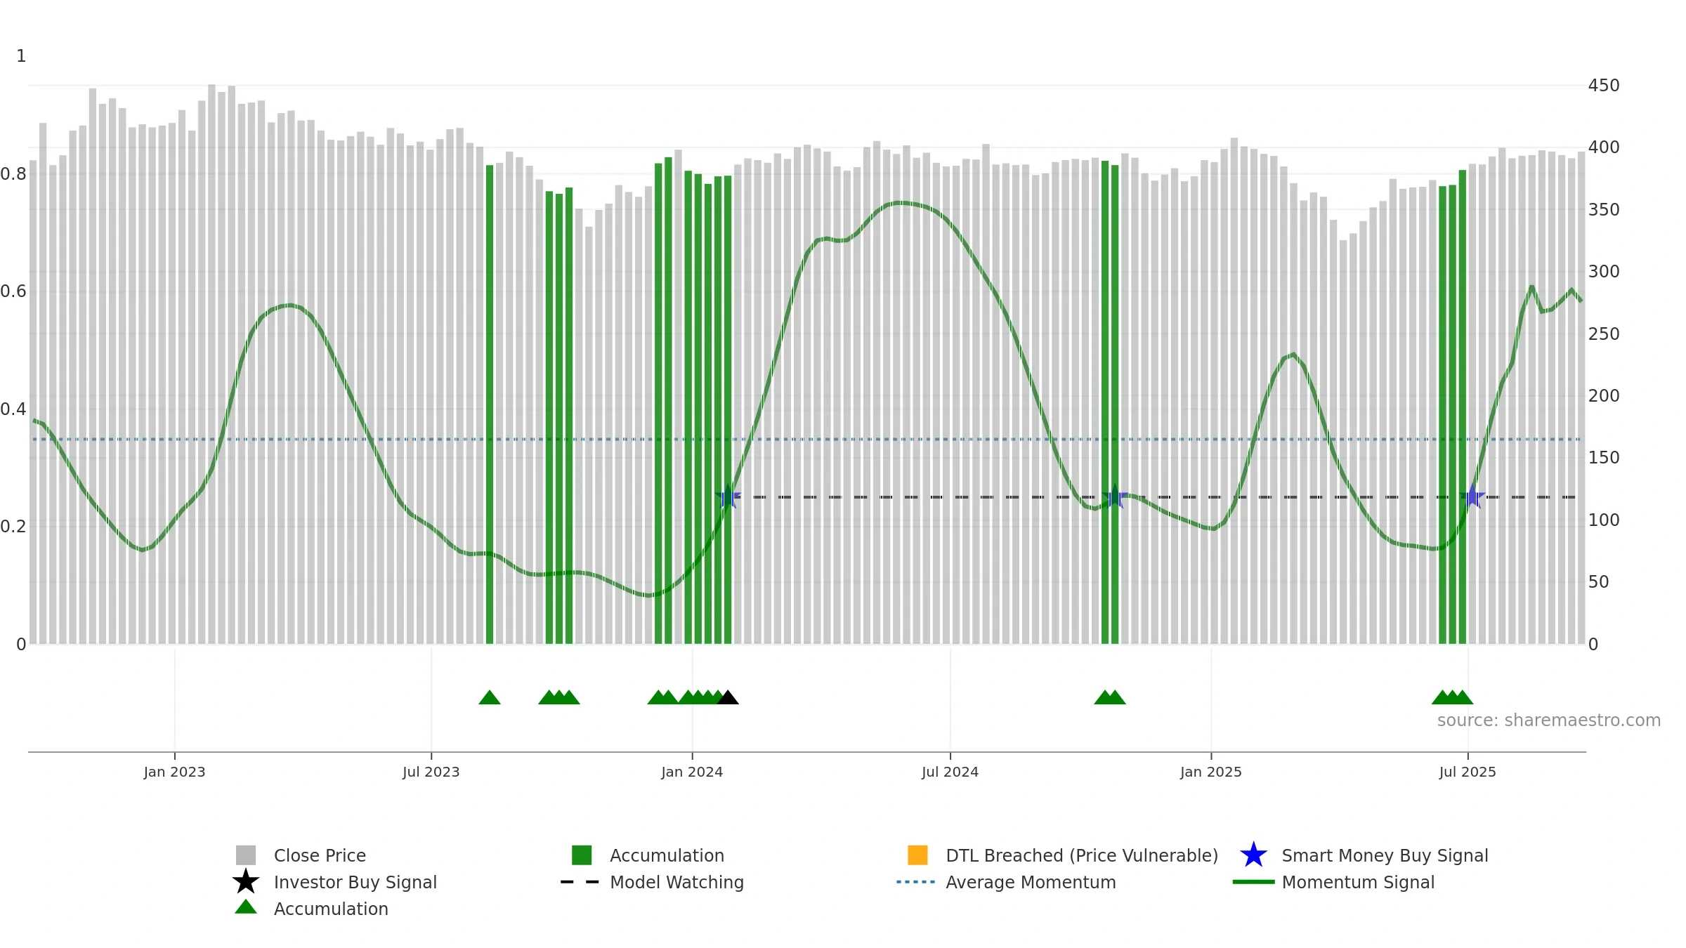Click the blue Smart Money star legend icon
The image size is (1686, 948).
(1253, 855)
